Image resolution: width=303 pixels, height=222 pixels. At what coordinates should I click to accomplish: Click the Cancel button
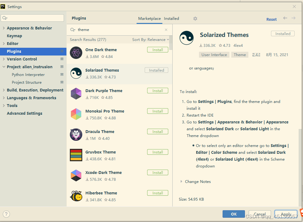[x=260, y=214]
